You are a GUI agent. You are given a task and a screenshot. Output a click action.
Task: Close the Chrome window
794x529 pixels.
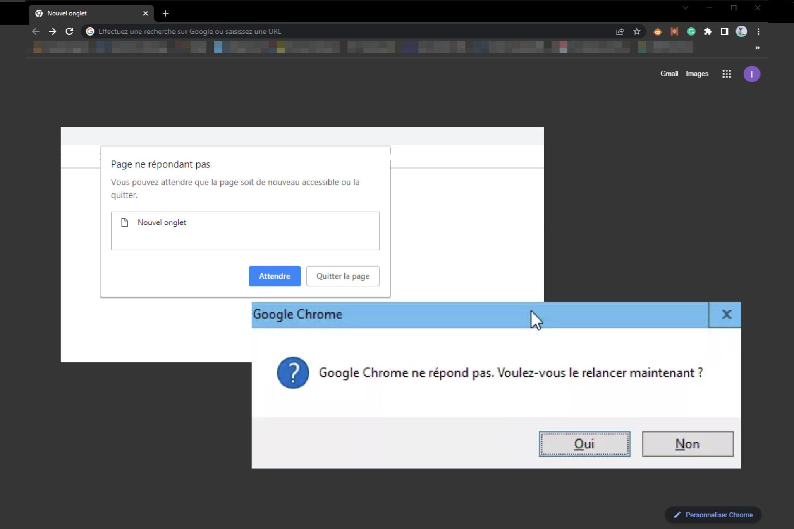(758, 8)
